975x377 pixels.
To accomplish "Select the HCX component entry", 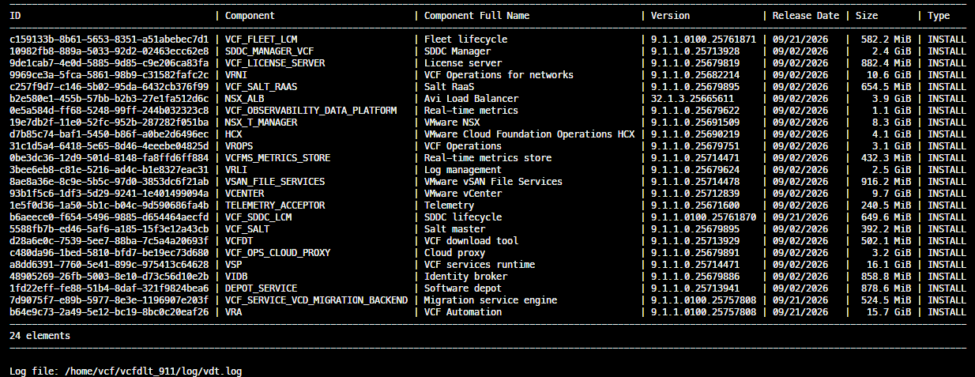I will coord(234,134).
